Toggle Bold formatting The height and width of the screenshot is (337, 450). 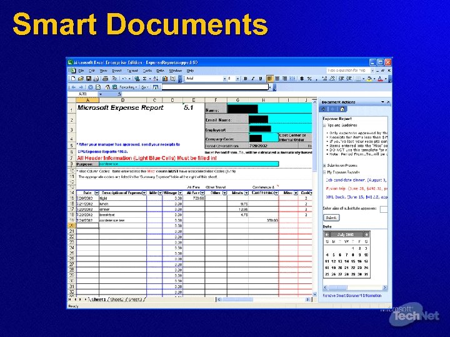point(246,79)
